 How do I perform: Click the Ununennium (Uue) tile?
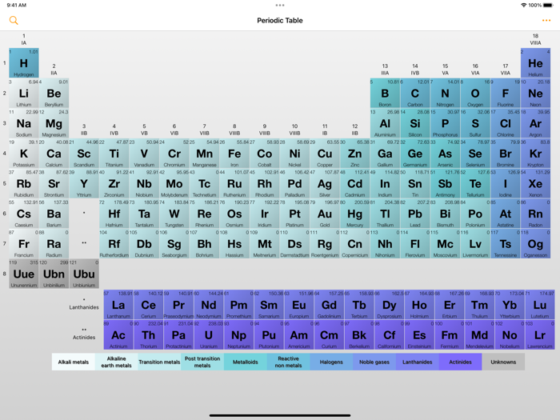(x=24, y=274)
